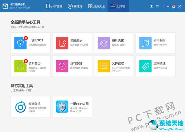The image size is (185, 132).
Task: Open the 资料备份 green icon
Action: (20, 66)
